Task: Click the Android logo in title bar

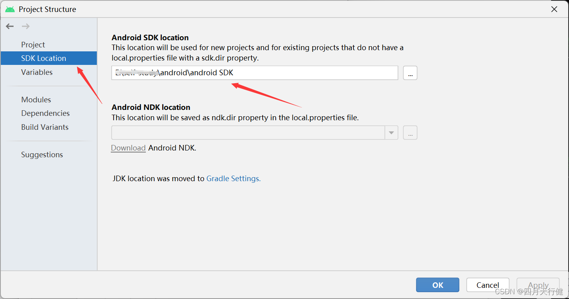Action: pos(10,9)
